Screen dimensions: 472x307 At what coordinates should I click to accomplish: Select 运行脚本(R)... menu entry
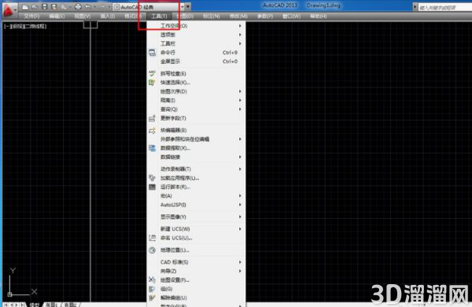tap(196, 187)
